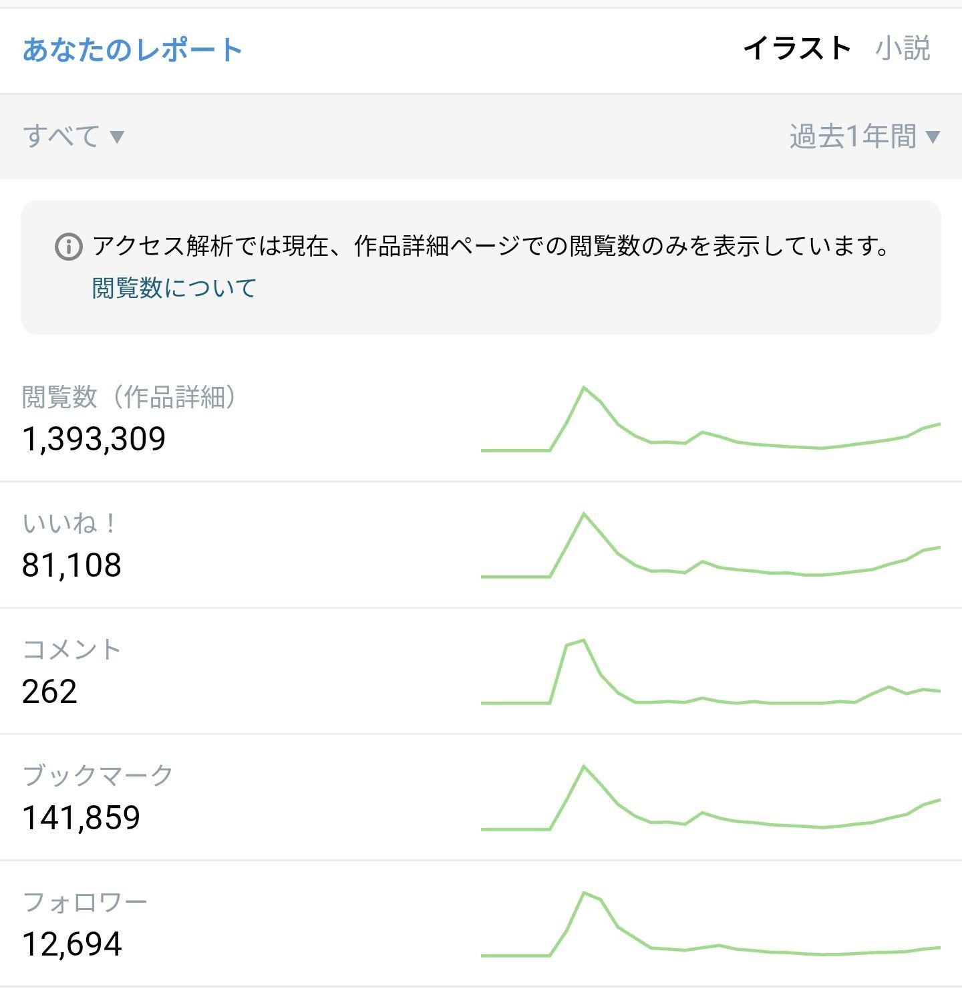
Task: Open the いいね！ sparkline chart
Action: pos(711,545)
